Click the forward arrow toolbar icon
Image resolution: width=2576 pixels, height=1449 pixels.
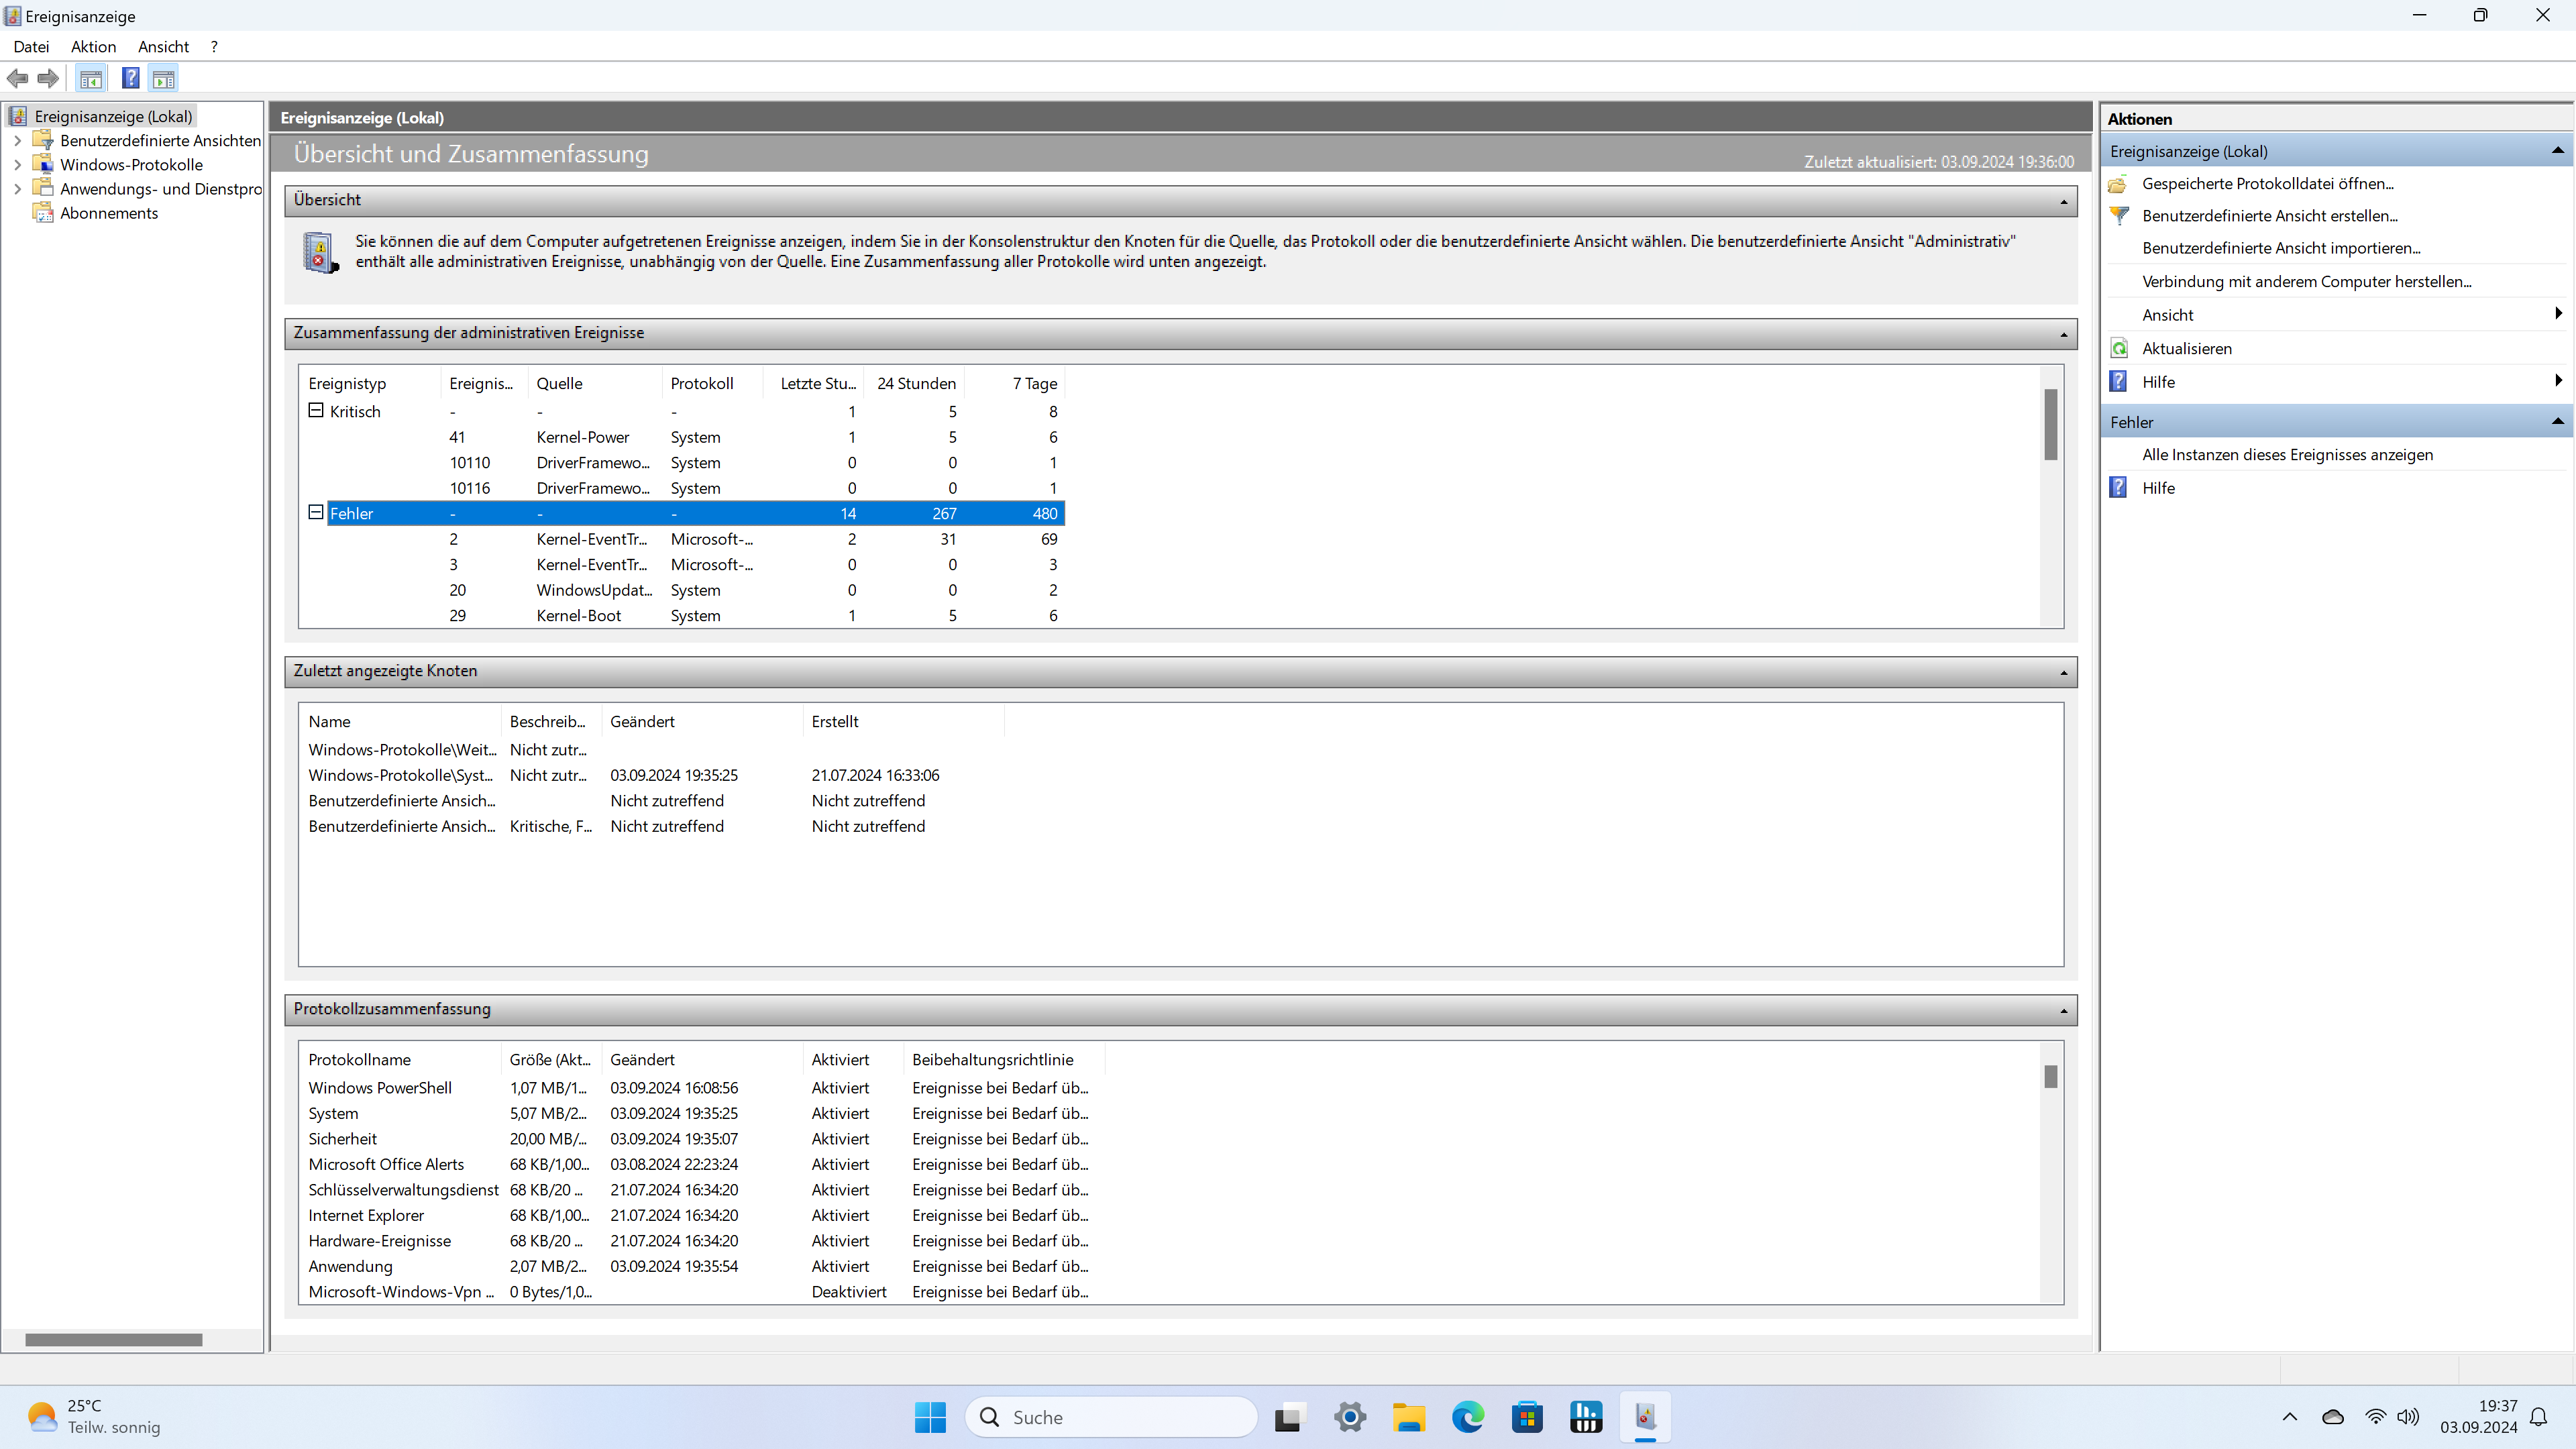[x=48, y=78]
